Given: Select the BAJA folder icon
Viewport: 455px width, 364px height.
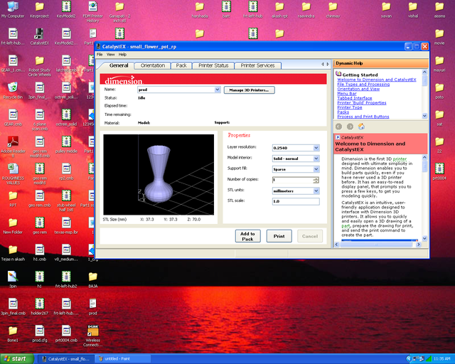Looking at the screenshot, I should 93,279.
